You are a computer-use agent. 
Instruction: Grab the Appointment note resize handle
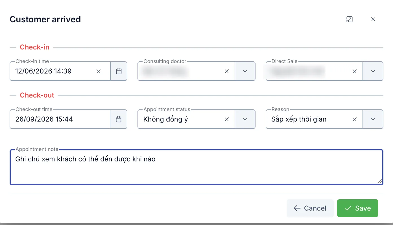(x=380, y=181)
